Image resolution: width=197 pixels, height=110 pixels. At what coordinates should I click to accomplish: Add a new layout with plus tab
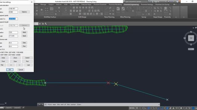[23, 107]
